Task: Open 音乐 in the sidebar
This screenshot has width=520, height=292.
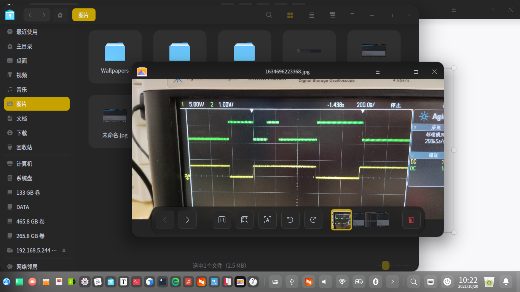Action: (x=37, y=90)
